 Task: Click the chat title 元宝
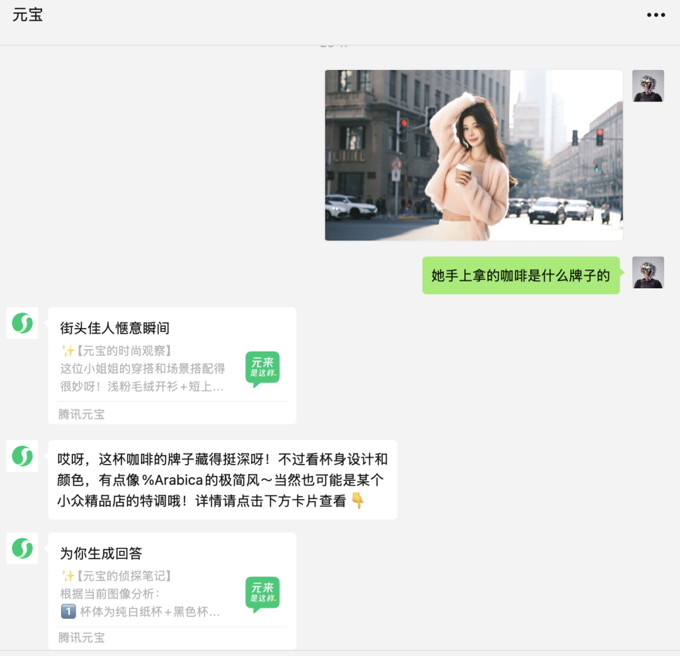[27, 14]
